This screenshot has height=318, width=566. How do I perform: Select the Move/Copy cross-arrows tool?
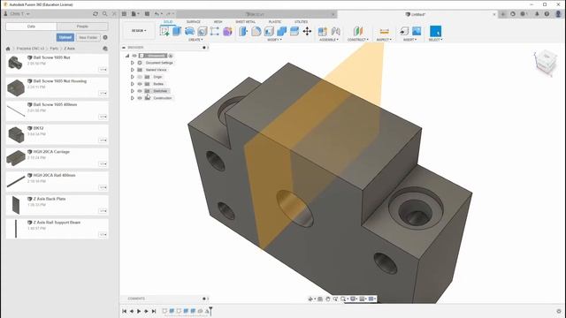pos(307,32)
